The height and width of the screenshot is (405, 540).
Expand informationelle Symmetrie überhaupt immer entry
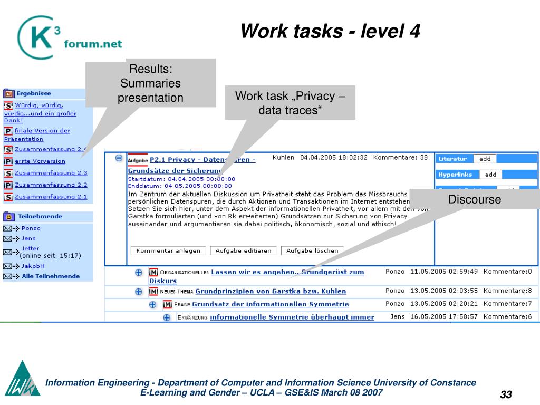click(x=167, y=317)
